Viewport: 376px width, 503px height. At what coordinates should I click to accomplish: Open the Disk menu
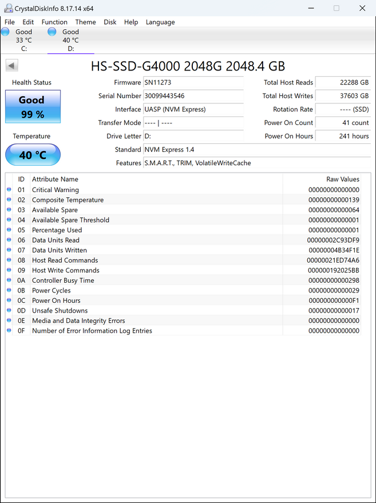pyautogui.click(x=110, y=22)
